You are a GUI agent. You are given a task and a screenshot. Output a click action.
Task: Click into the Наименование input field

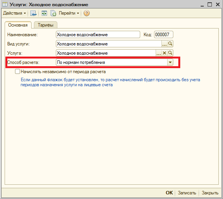[98, 35]
